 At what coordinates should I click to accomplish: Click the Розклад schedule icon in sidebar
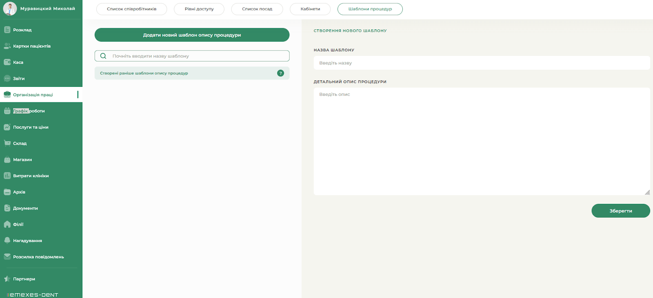pyautogui.click(x=7, y=30)
